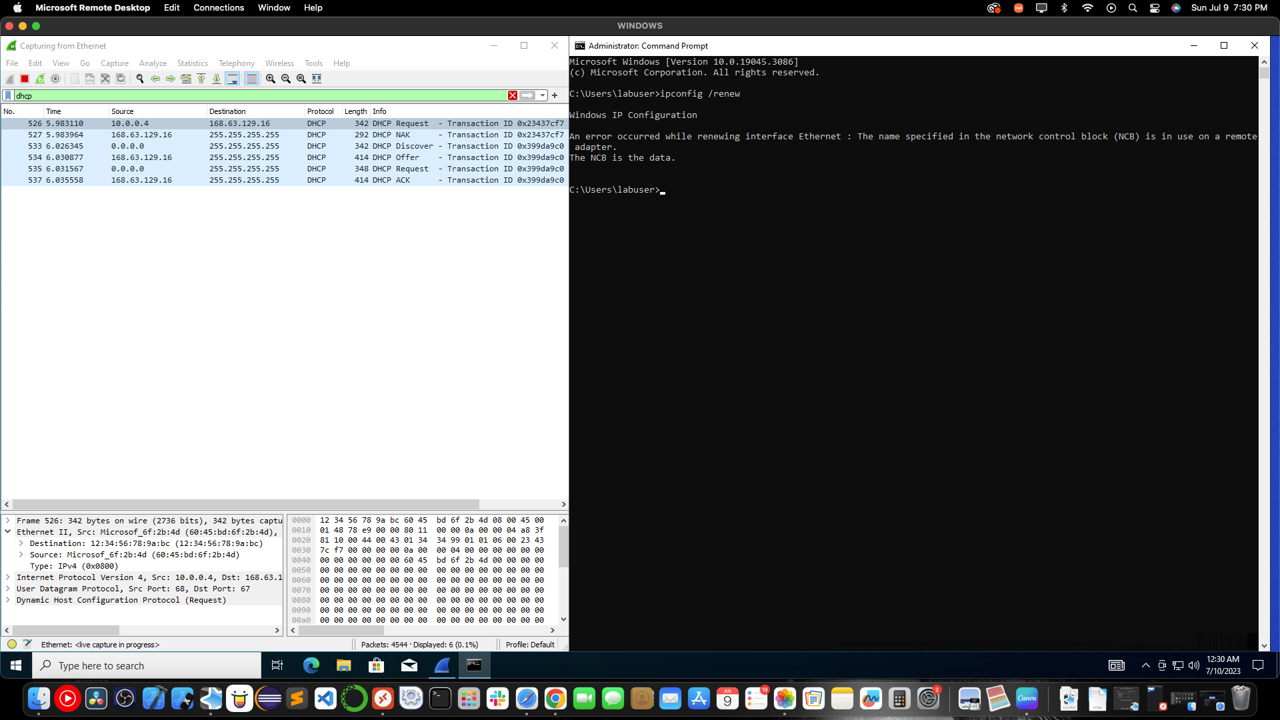Open the Statistics menu
This screenshot has height=720, width=1280.
192,63
